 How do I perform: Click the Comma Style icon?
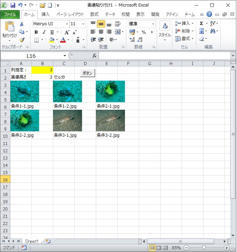[x=152, y=32]
